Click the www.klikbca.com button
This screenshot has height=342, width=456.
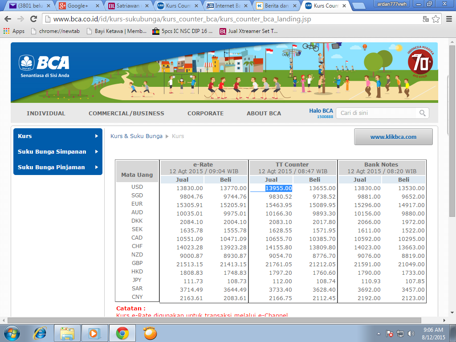393,137
